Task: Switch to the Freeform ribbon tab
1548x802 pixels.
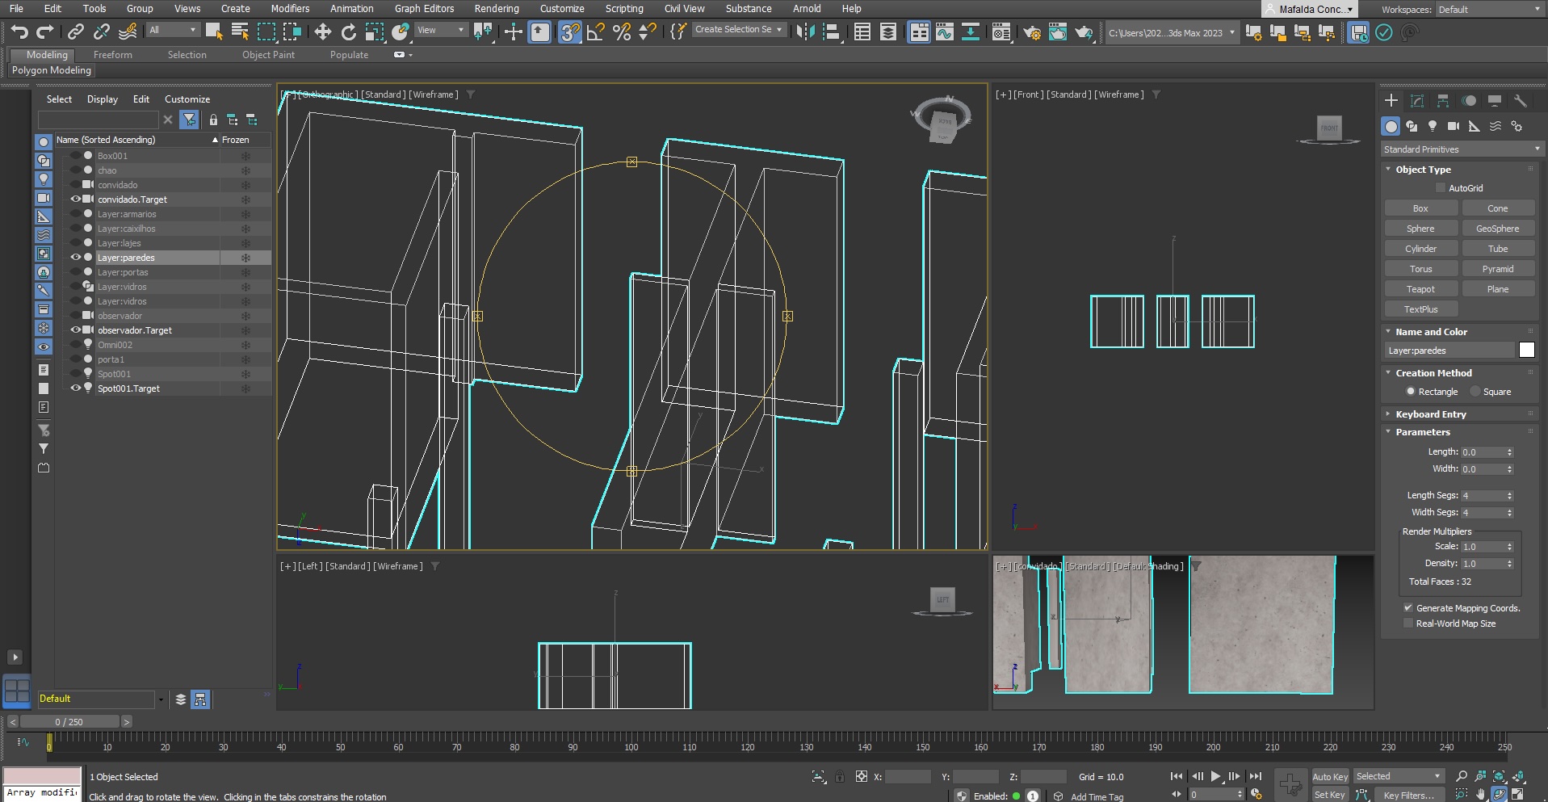Action: [112, 55]
